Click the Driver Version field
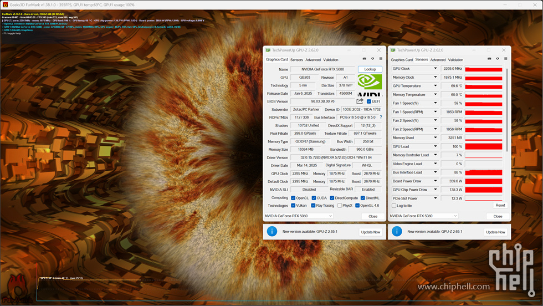 point(336,157)
